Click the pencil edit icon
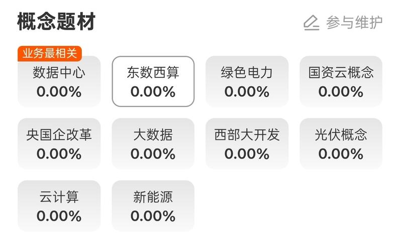Viewport: 400px width, 251px height. coord(311,23)
